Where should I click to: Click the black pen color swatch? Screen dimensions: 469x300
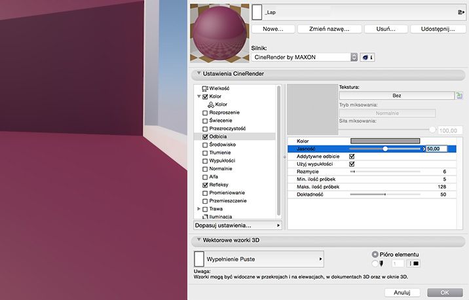pyautogui.click(x=416, y=263)
